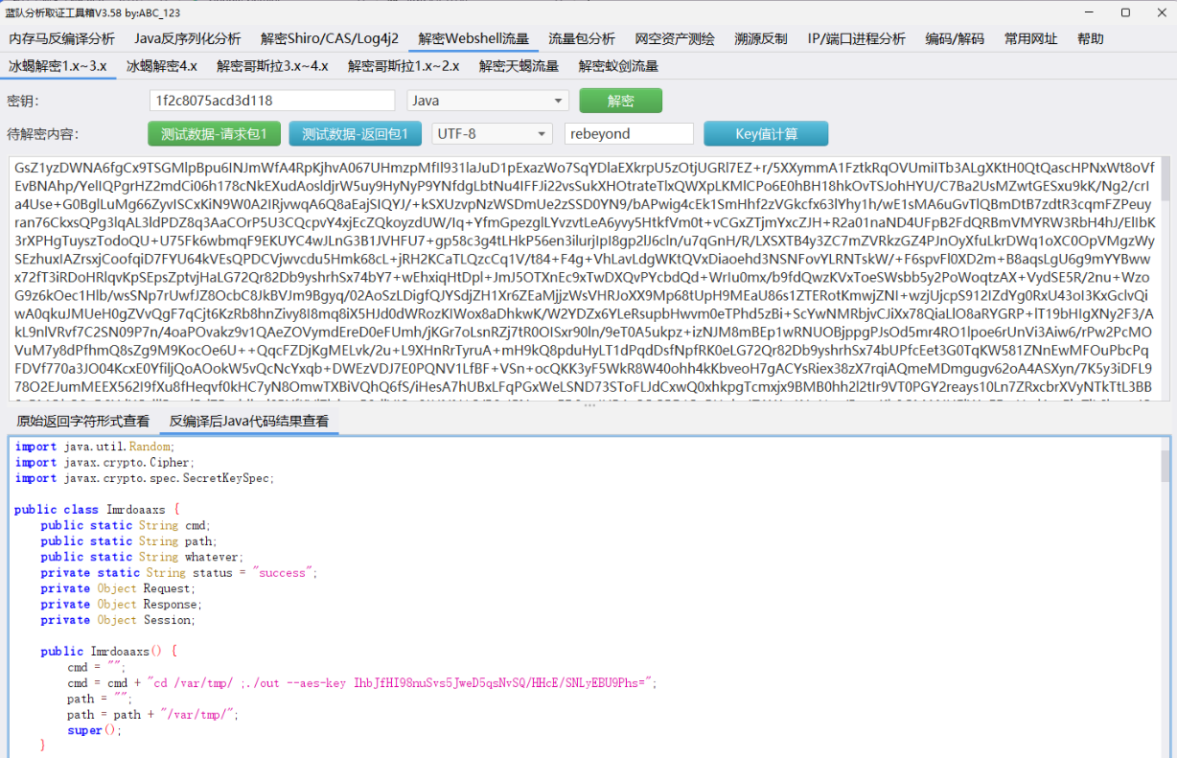
Task: Click the green 解密 button
Action: (620, 101)
